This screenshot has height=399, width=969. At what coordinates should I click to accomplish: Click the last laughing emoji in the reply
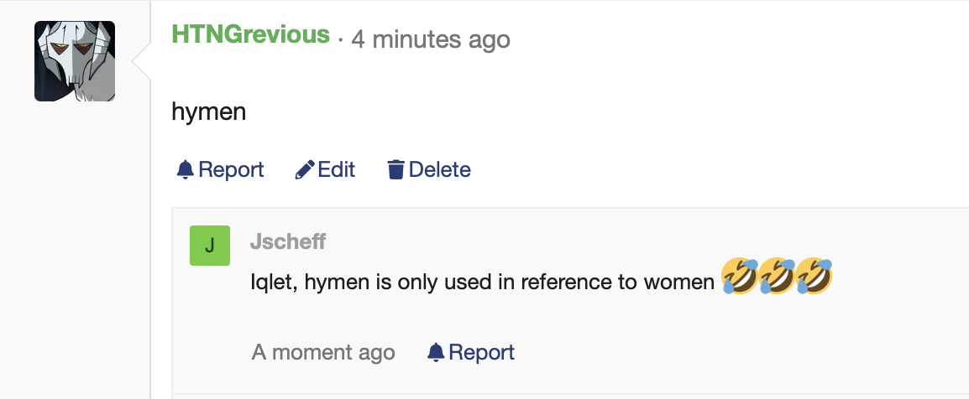[814, 277]
